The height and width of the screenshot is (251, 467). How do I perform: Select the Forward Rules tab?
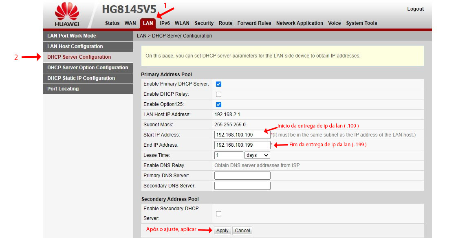(x=254, y=23)
